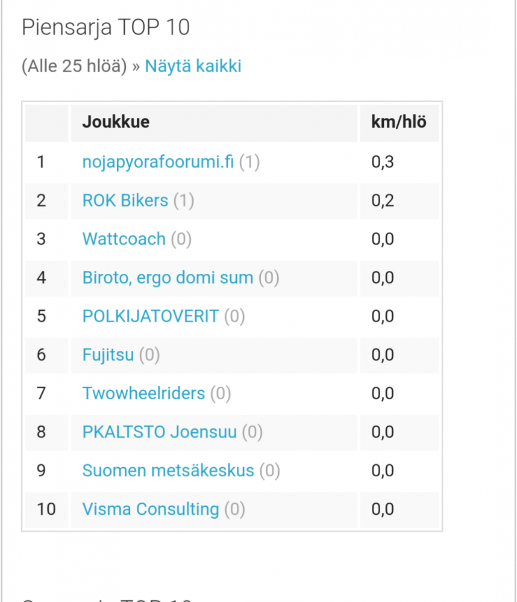Select the ROK Bikers team link
The width and height of the screenshot is (517, 602).
(x=125, y=200)
